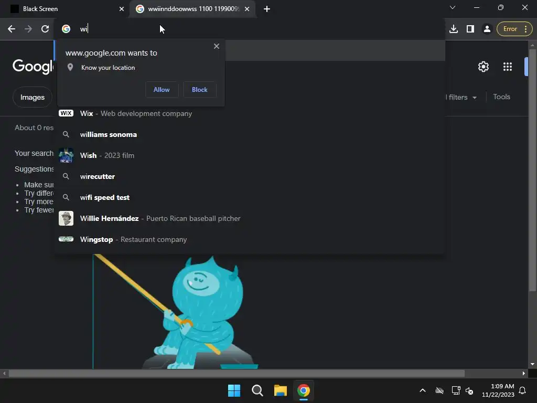Viewport: 537px width, 403px height.
Task: Click the scroll right arrow
Action: pos(524,373)
